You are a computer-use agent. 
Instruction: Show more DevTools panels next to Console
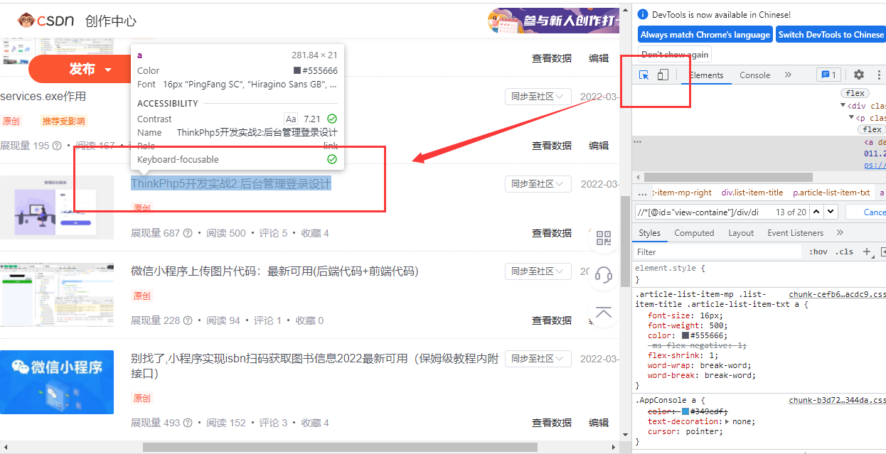pyautogui.click(x=788, y=75)
